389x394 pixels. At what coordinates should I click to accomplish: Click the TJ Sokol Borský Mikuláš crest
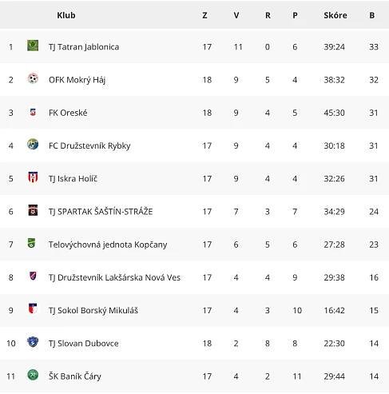point(33,308)
